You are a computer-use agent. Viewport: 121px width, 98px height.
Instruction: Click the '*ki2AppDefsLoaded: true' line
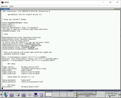coord(11,31)
